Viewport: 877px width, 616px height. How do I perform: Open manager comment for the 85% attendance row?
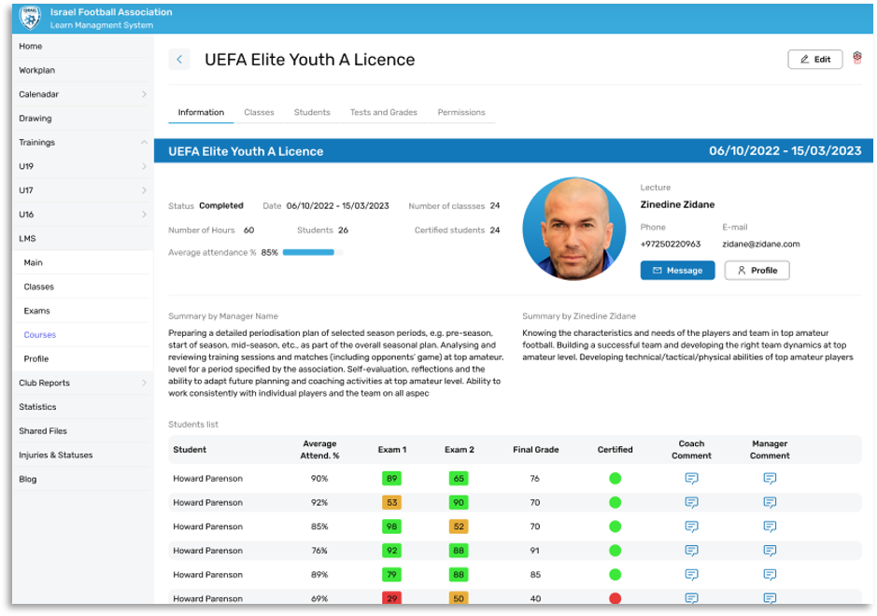[770, 526]
